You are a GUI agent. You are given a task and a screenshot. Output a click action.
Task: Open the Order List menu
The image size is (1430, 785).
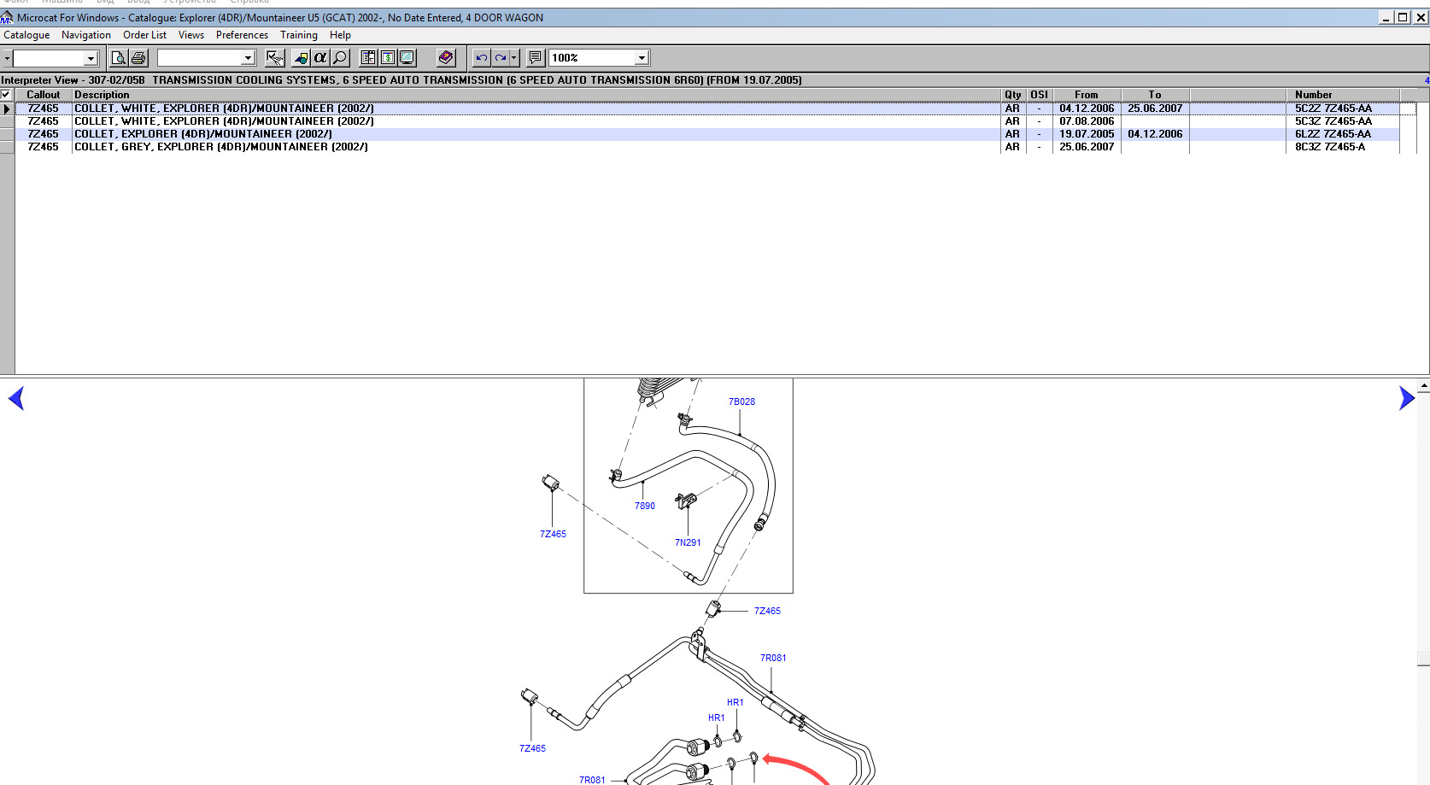(144, 35)
